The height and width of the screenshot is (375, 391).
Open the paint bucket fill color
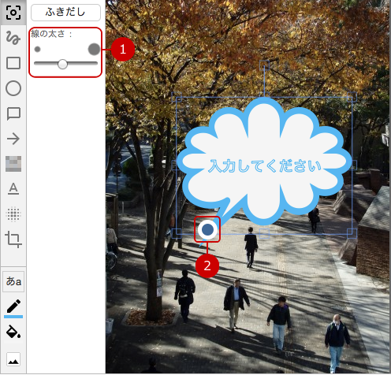[13, 332]
